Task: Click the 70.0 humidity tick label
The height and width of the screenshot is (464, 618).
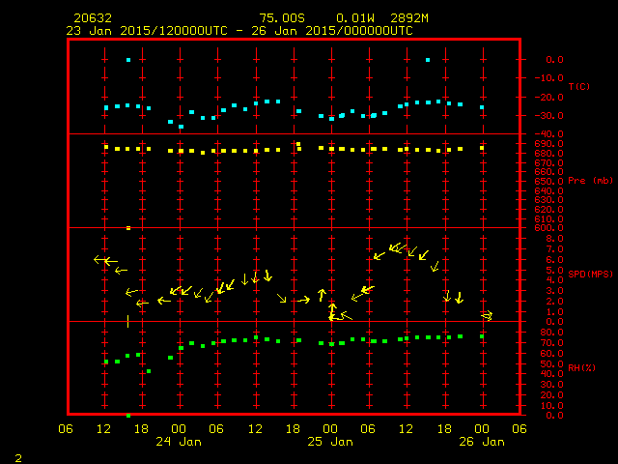Action: (x=551, y=343)
